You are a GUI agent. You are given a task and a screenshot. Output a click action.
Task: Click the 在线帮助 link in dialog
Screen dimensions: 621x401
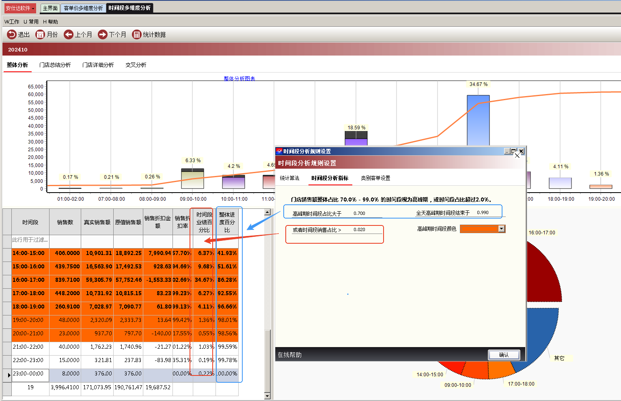(x=289, y=355)
